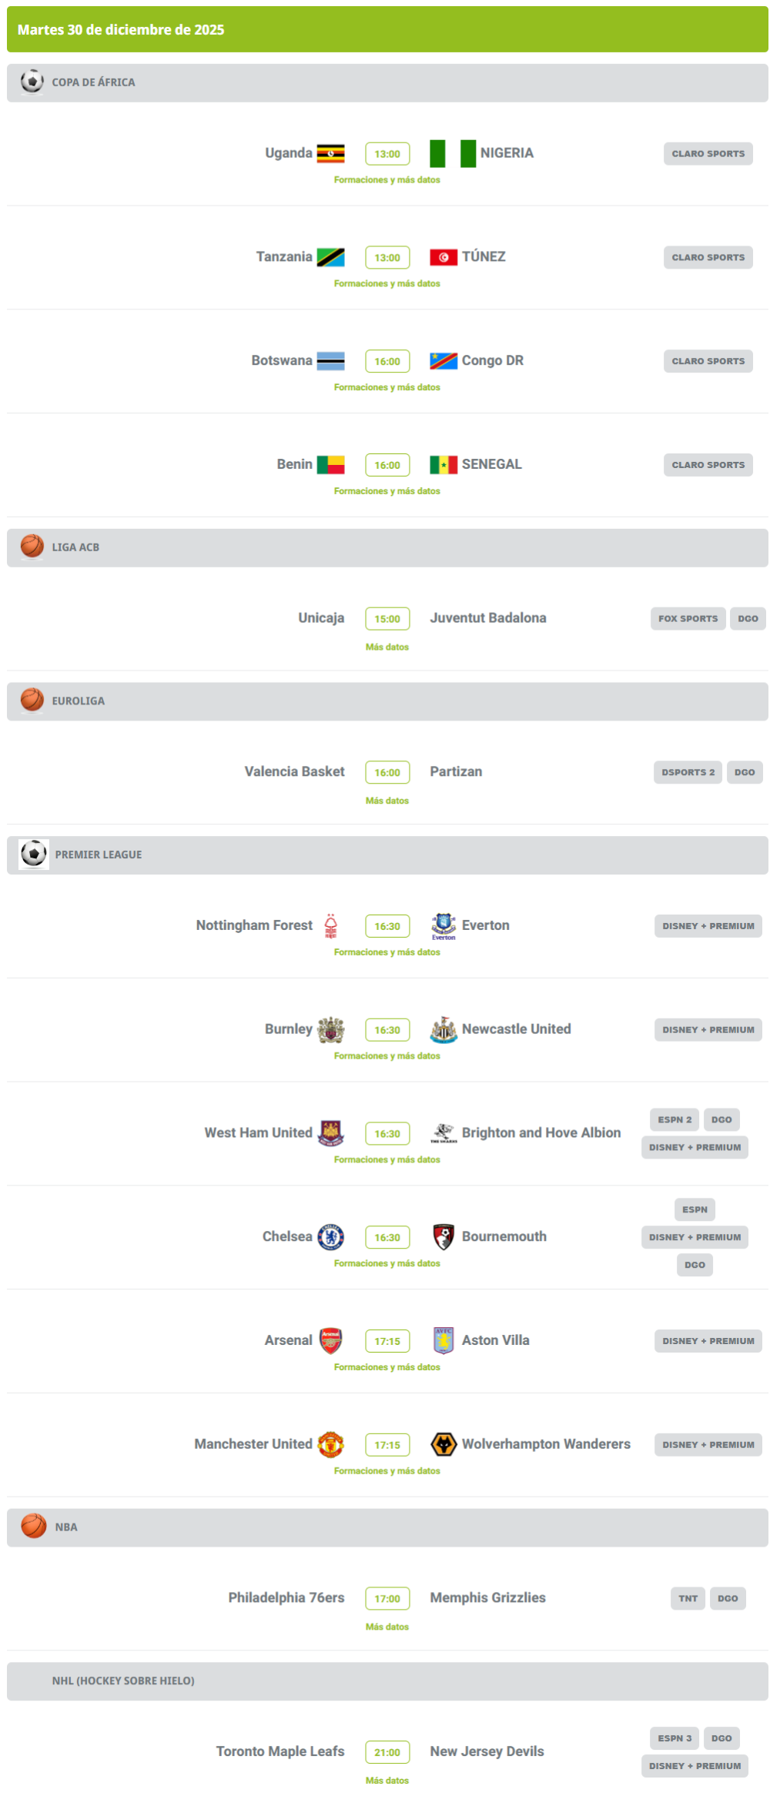Click the Toronto Maple Leafs team name
Viewport: 770px width, 1796px height.
280,1752
